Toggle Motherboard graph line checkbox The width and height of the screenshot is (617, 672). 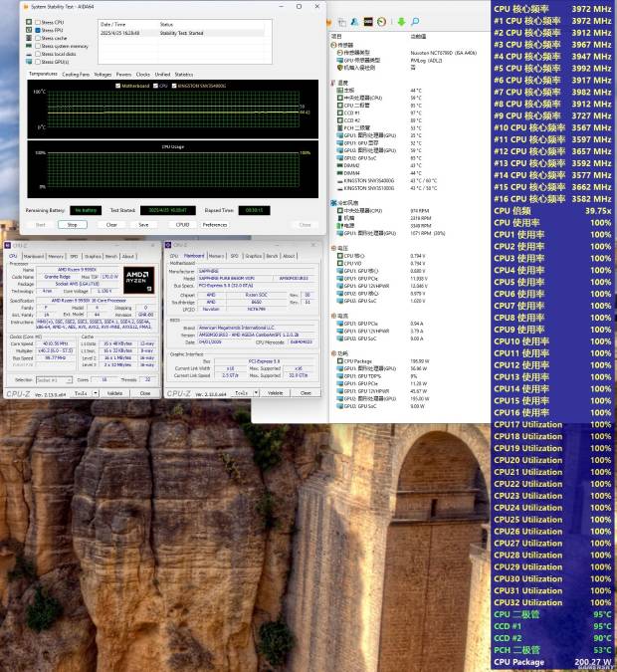tap(117, 86)
